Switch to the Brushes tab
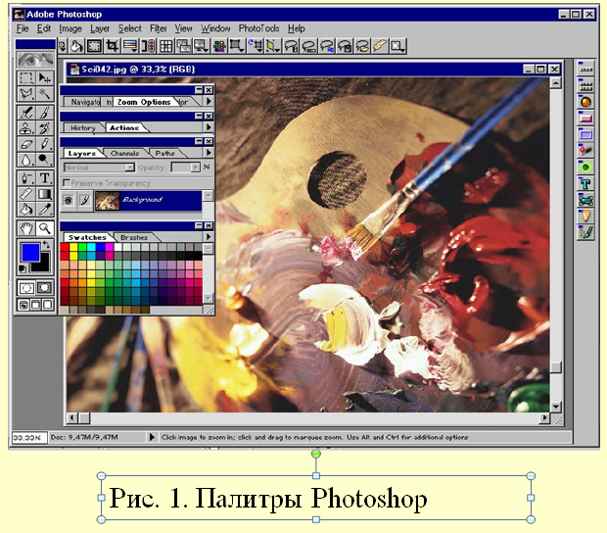 (134, 237)
